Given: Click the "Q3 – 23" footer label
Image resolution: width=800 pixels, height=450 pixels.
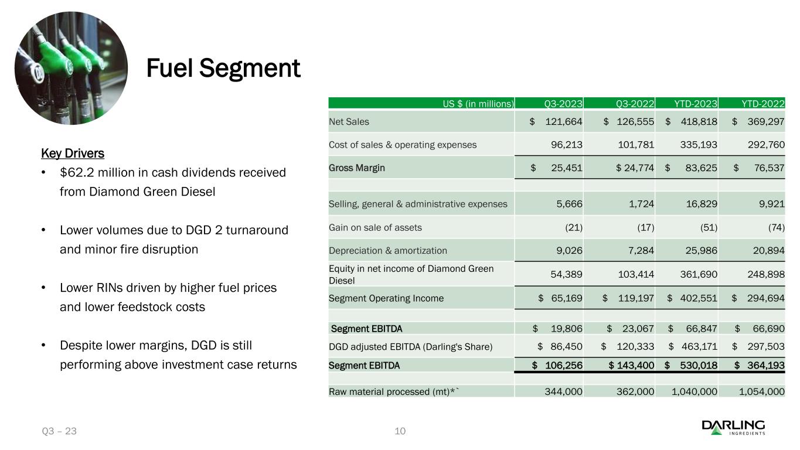Looking at the screenshot, I should click(59, 432).
